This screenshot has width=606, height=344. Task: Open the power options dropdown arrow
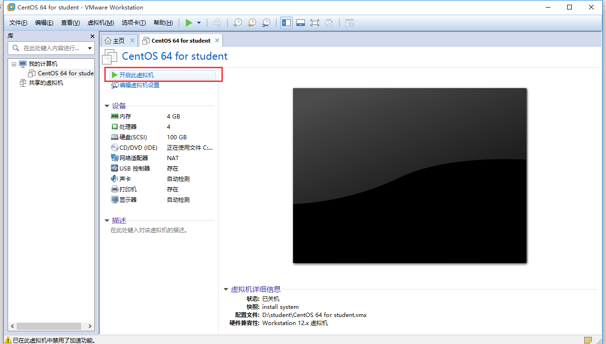click(199, 23)
